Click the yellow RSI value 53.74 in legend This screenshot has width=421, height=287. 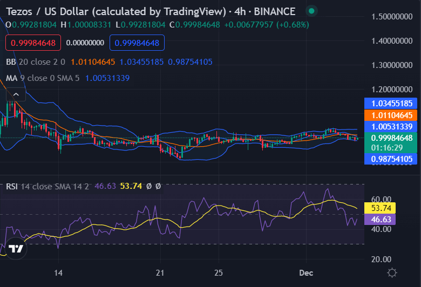[x=131, y=186]
